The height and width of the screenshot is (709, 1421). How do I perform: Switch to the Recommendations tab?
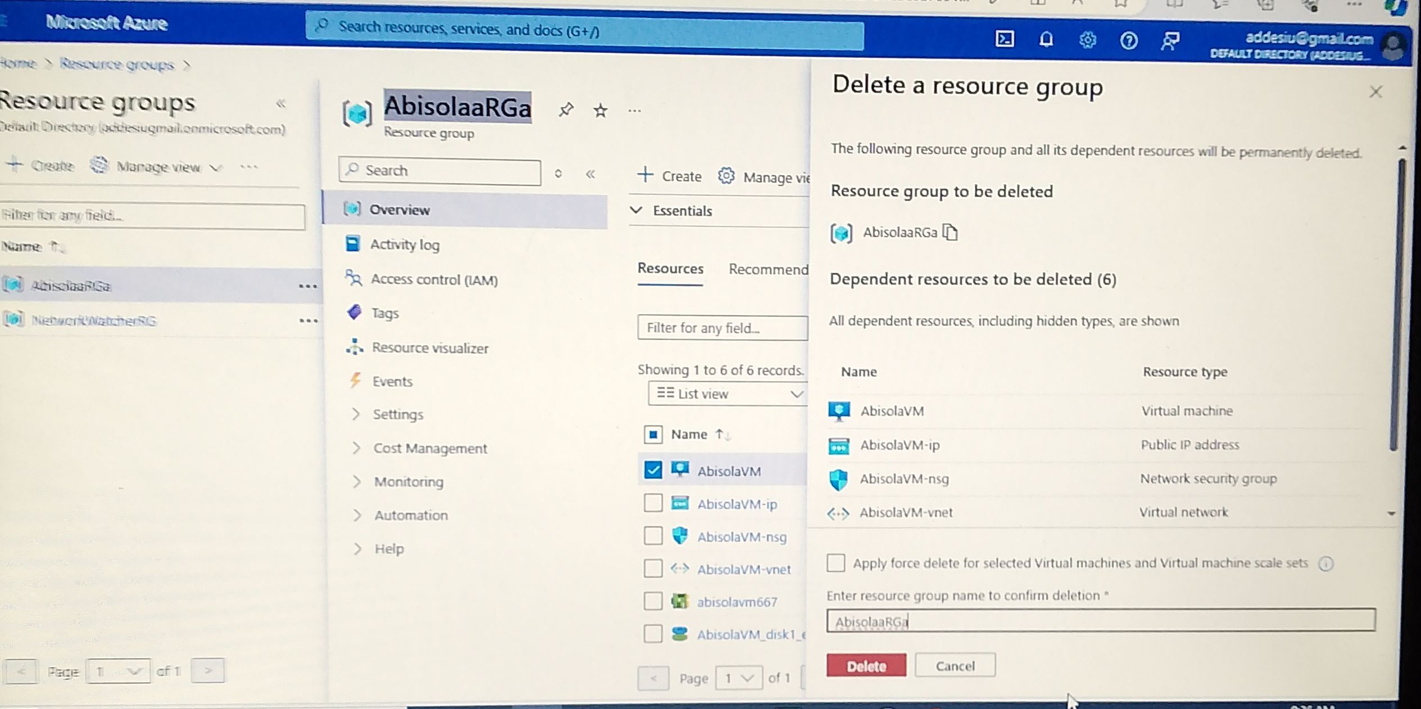[x=768, y=269]
